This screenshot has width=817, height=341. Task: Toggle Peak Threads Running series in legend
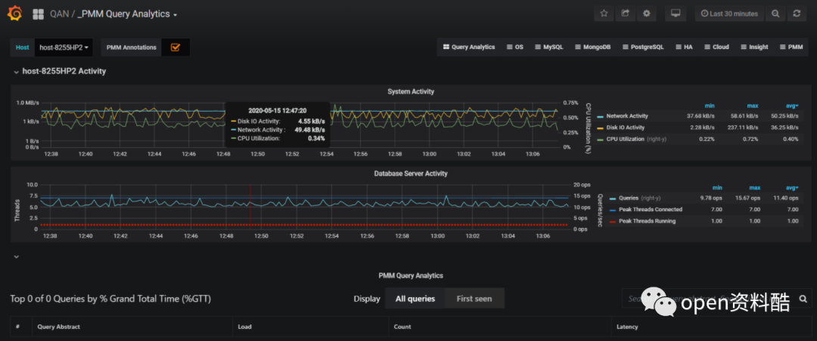(646, 221)
